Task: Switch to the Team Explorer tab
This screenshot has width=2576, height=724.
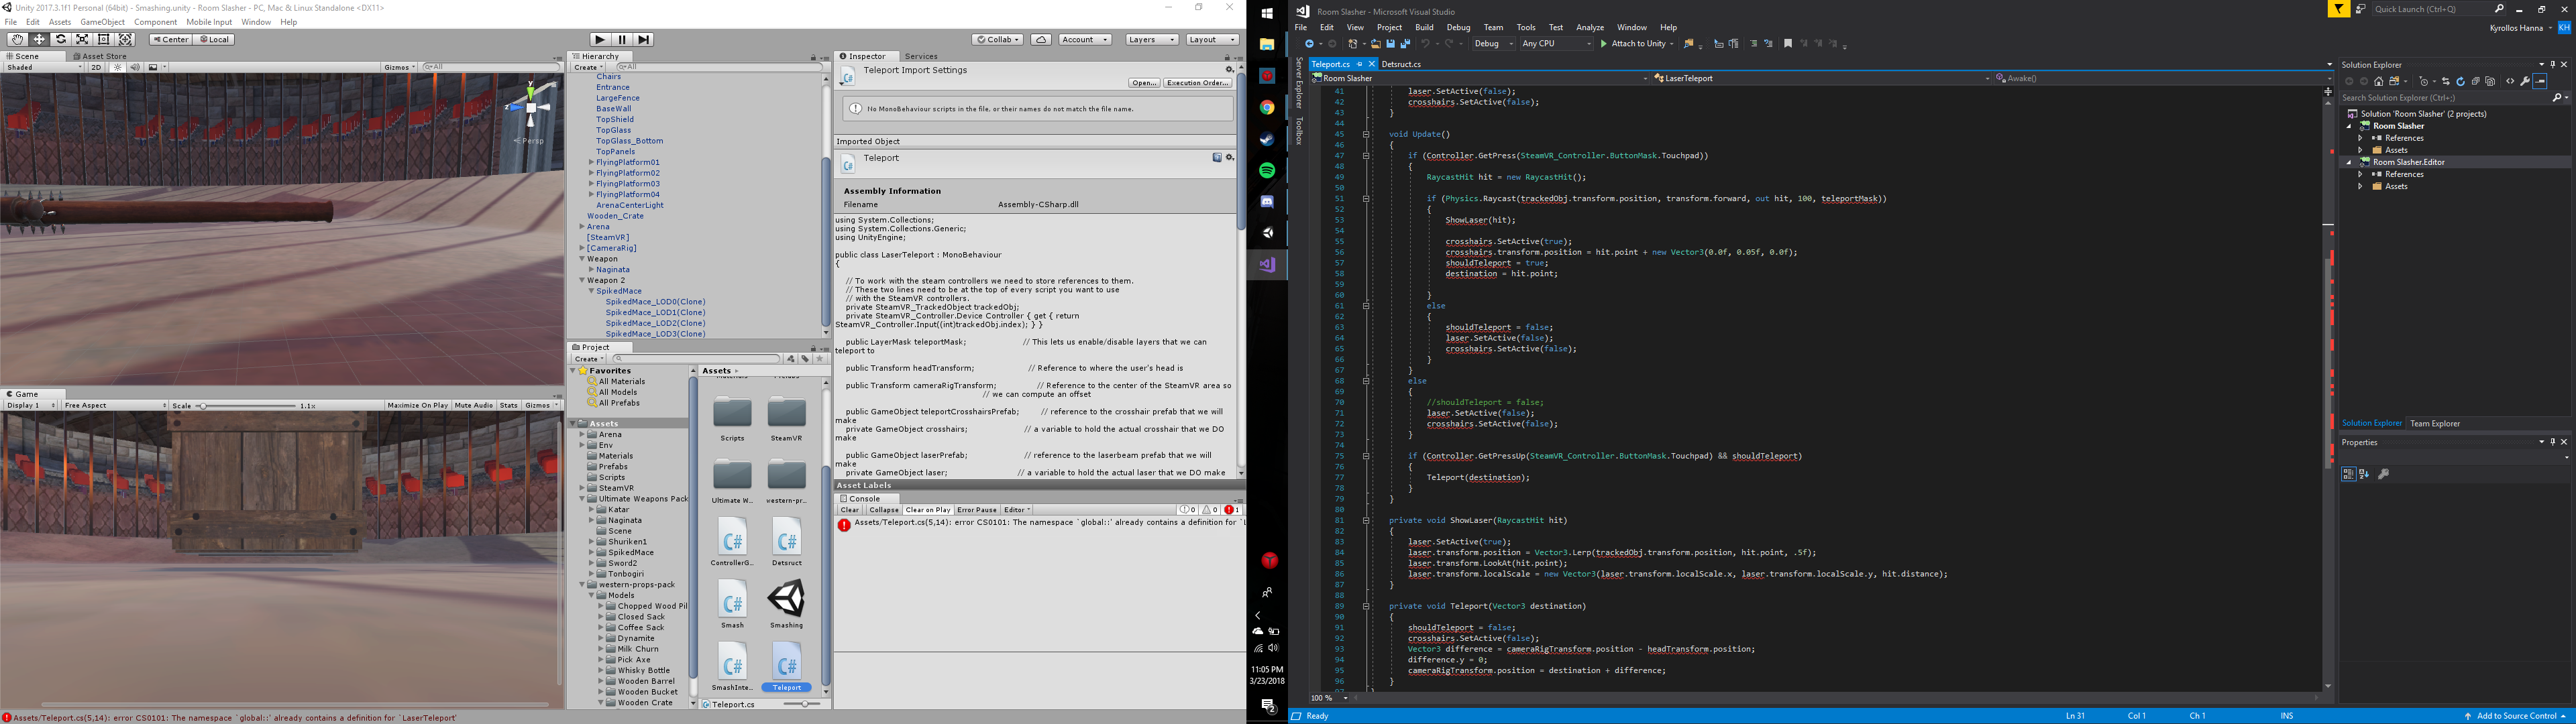Action: point(2435,424)
